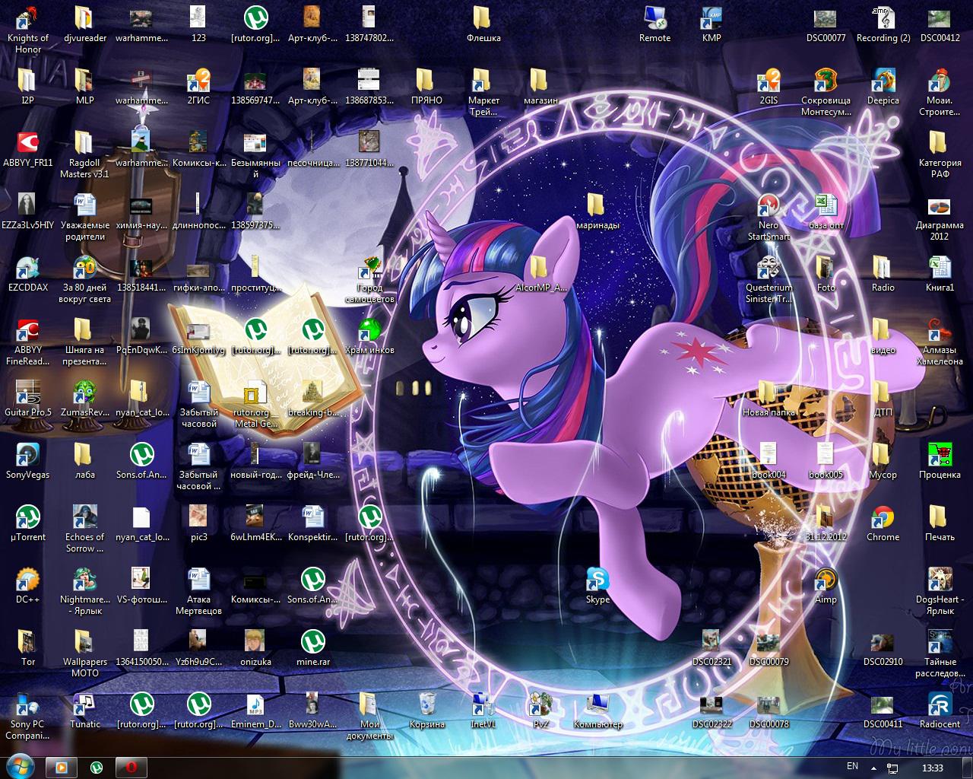The height and width of the screenshot is (779, 973).
Task: Select the DSC02321 photo thumbnail
Action: pyautogui.click(x=712, y=648)
